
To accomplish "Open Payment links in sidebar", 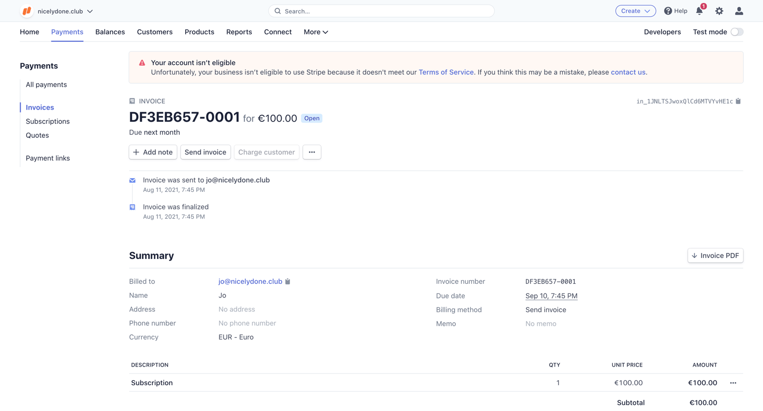I will [x=48, y=158].
